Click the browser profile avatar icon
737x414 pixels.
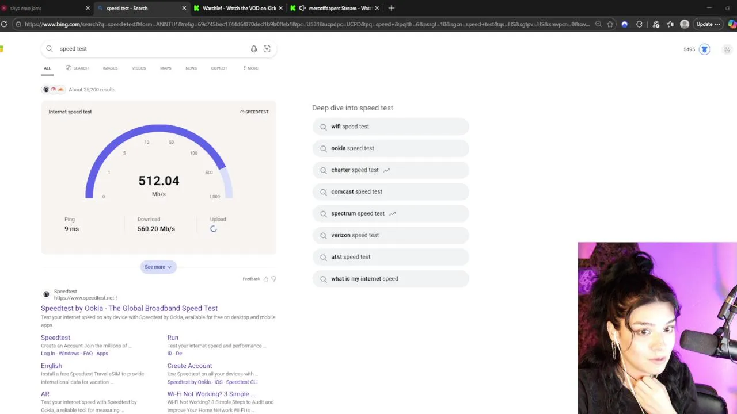[685, 24]
